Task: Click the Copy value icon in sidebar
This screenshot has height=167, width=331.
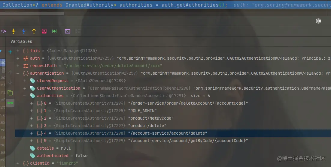Action: (x=10, y=93)
